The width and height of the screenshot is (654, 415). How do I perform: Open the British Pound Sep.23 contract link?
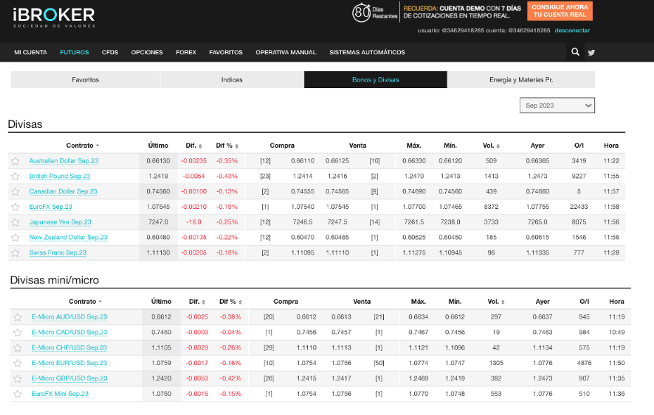[x=60, y=177]
